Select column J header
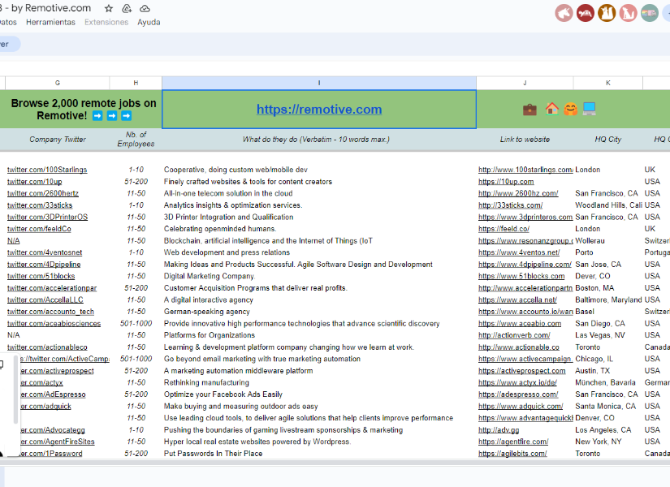The height and width of the screenshot is (487, 670). point(525,83)
